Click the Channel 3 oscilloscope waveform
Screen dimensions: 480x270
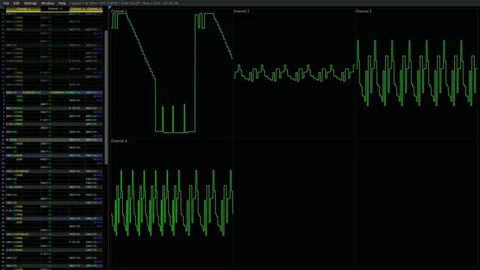pos(416,73)
